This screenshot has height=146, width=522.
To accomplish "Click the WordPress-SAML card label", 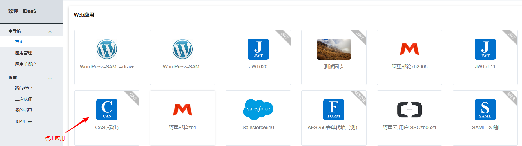I will tap(182, 67).
